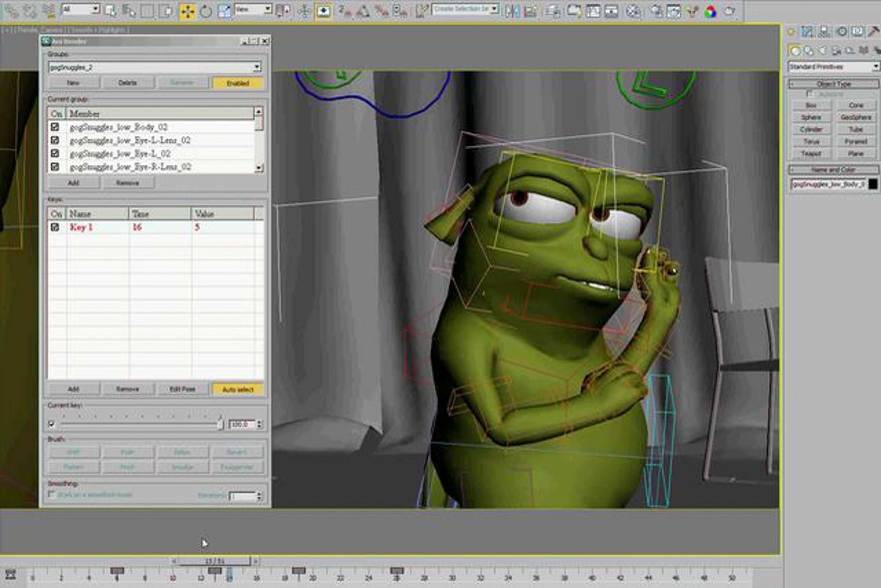881x588 pixels.
Task: Uncheck the member checkbox ending Eye-R-Lens_02
Action: [x=55, y=166]
